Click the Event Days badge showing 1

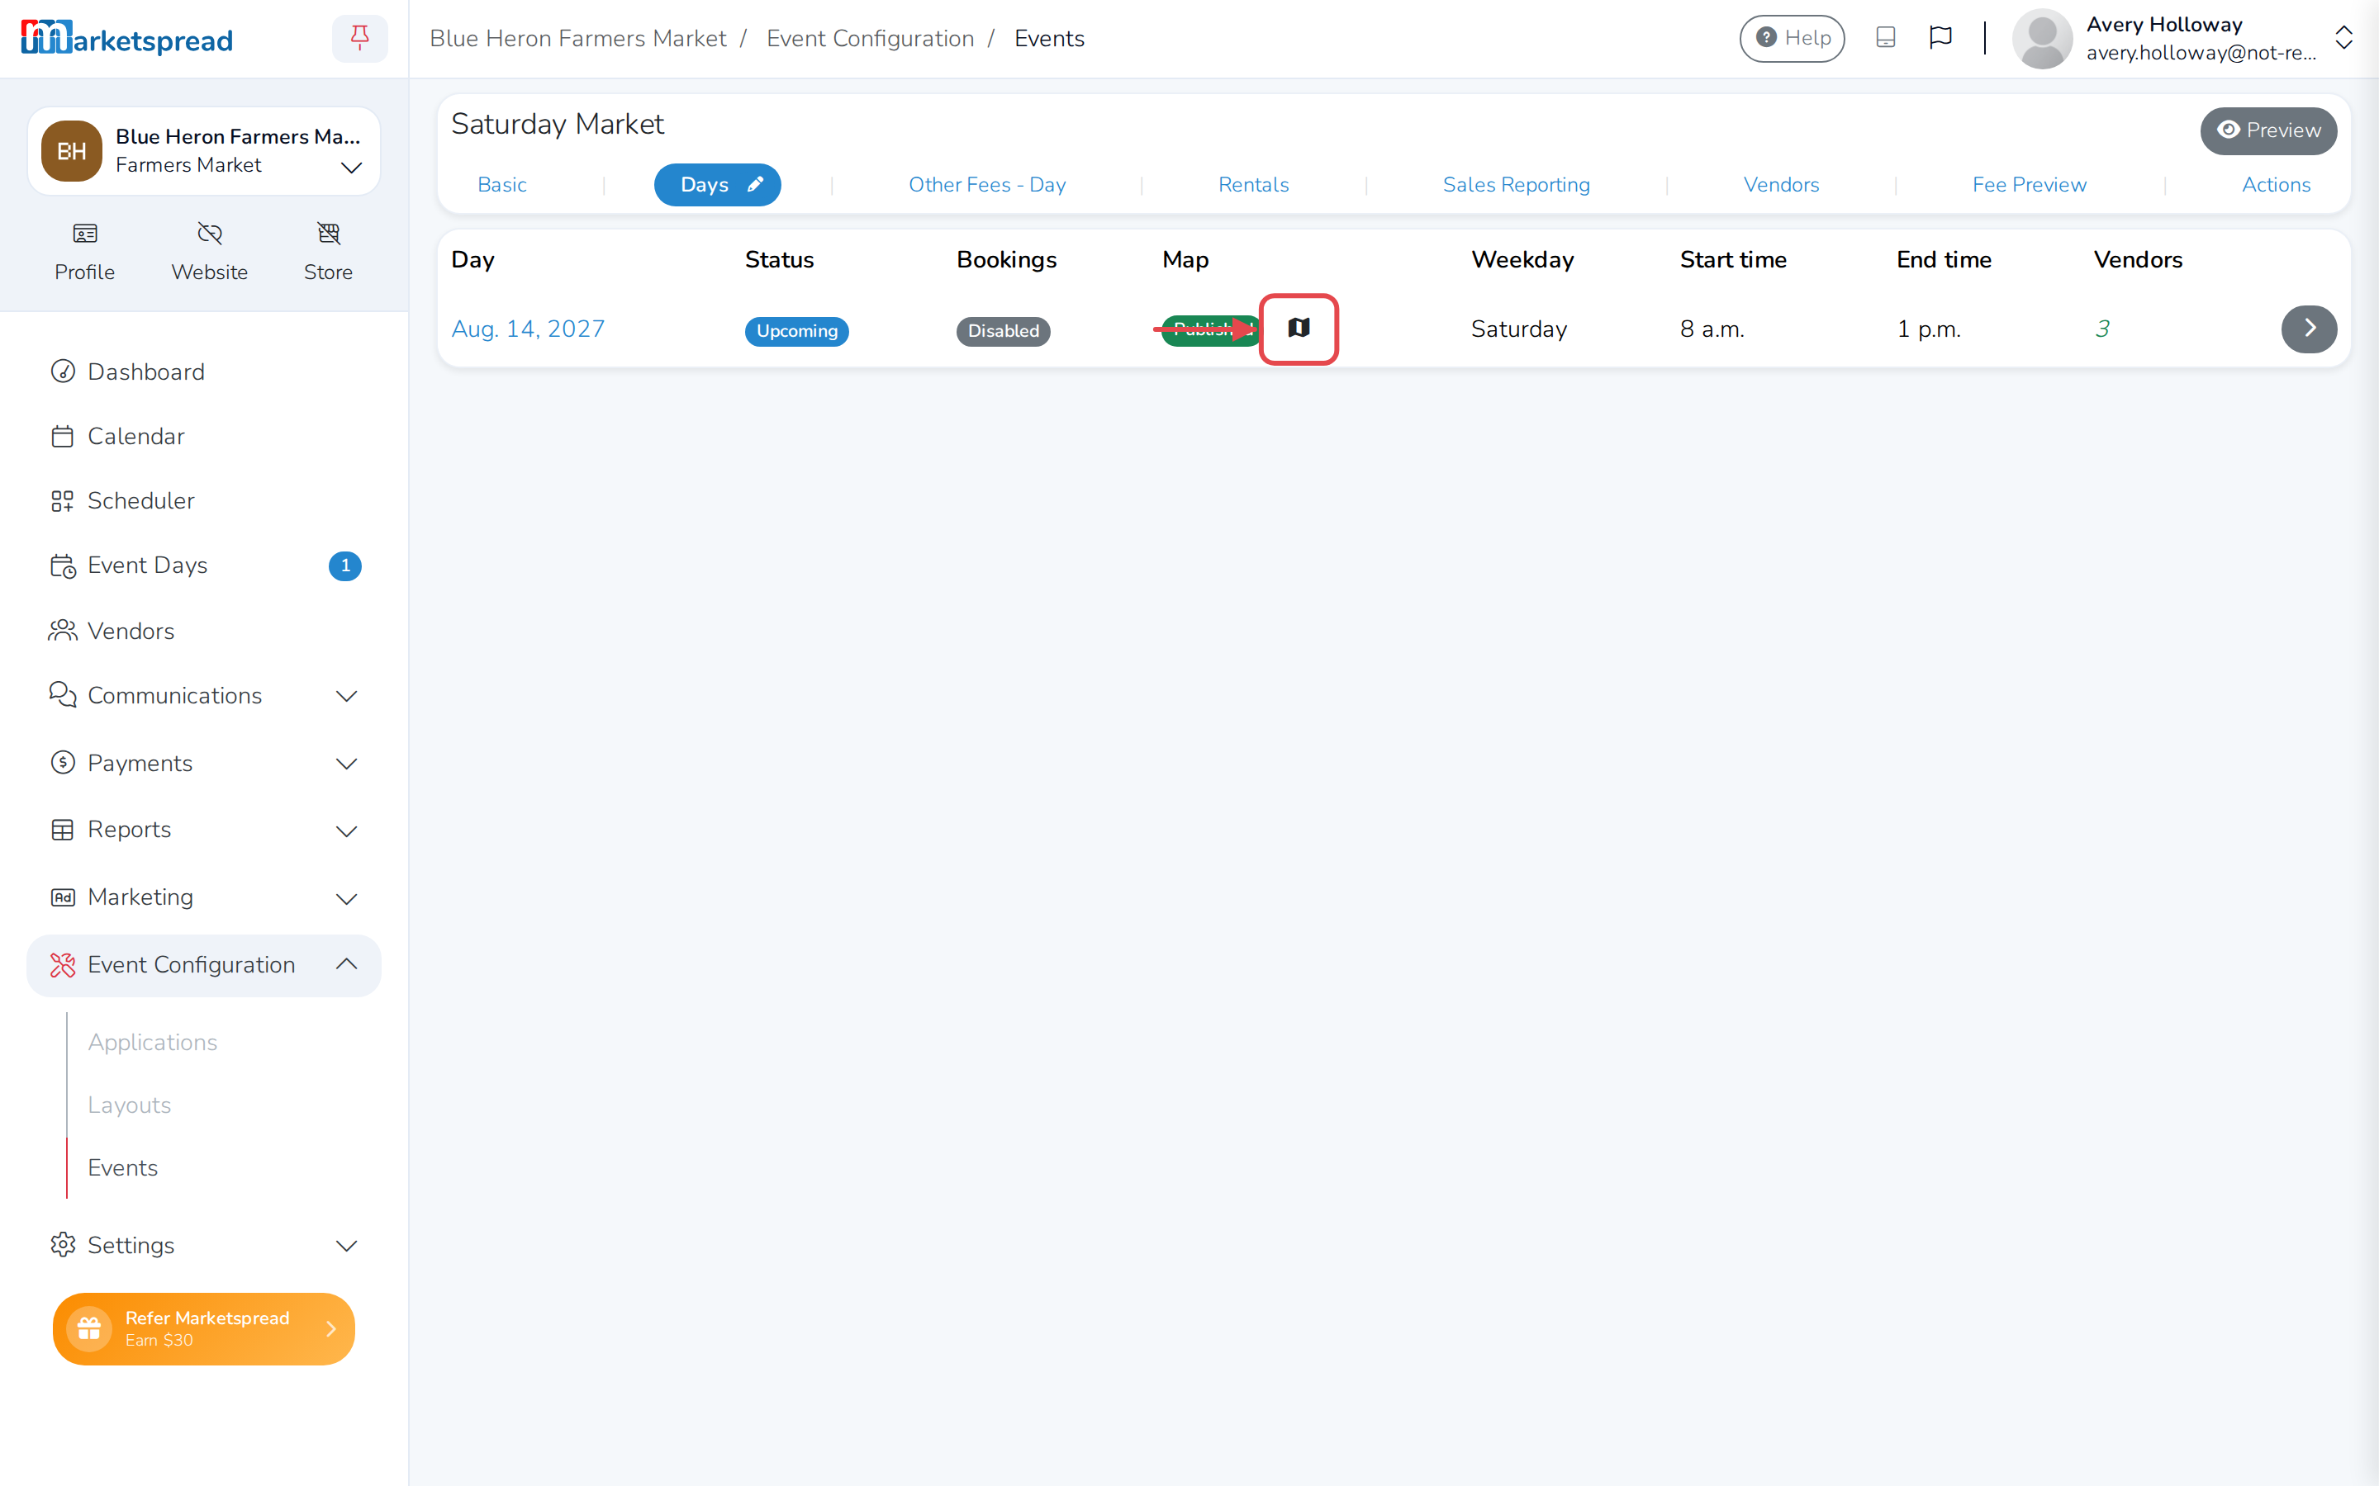tap(345, 566)
